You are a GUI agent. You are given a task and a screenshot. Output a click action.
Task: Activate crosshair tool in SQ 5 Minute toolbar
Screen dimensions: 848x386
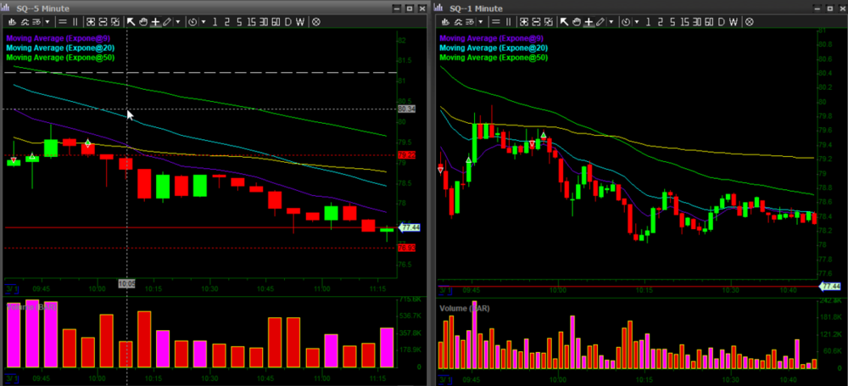tap(155, 21)
